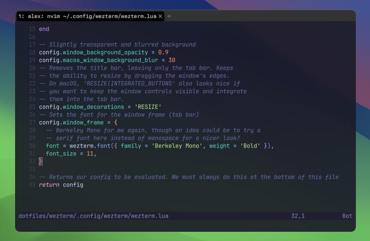370x241 pixels.
Task: Select the 'alex: nvim' tab
Action: click(90, 16)
